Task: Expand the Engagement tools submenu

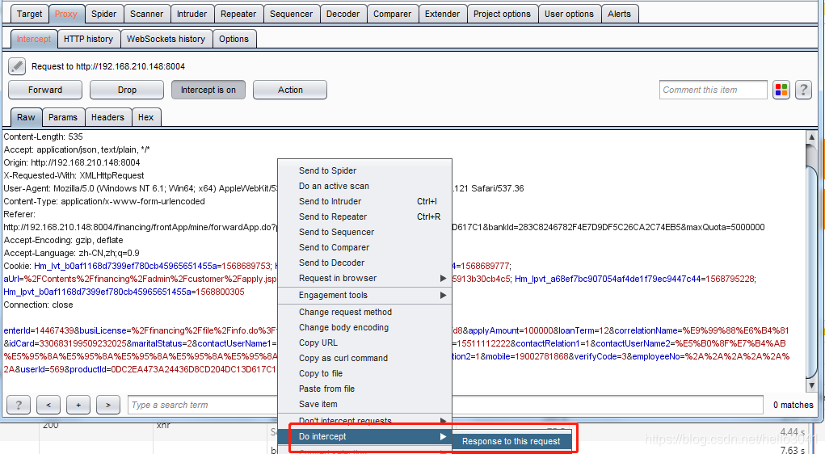Action: tap(364, 295)
